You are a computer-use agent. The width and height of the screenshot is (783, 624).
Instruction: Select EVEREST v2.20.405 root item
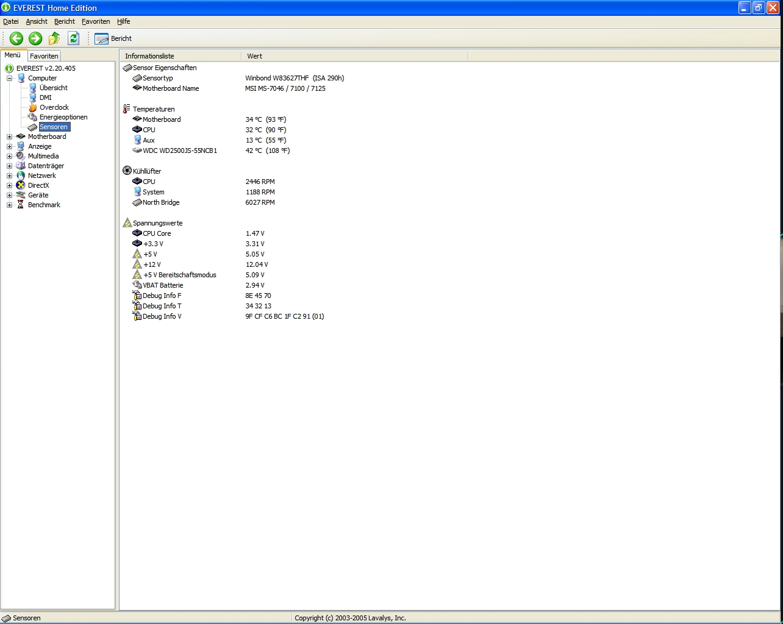46,68
